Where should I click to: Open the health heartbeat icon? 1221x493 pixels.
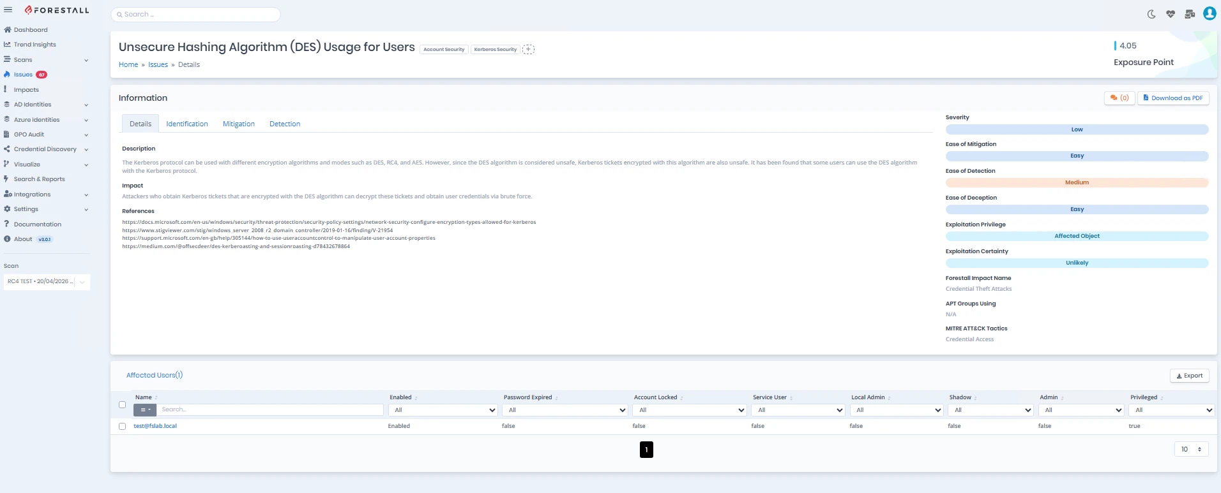(1171, 14)
